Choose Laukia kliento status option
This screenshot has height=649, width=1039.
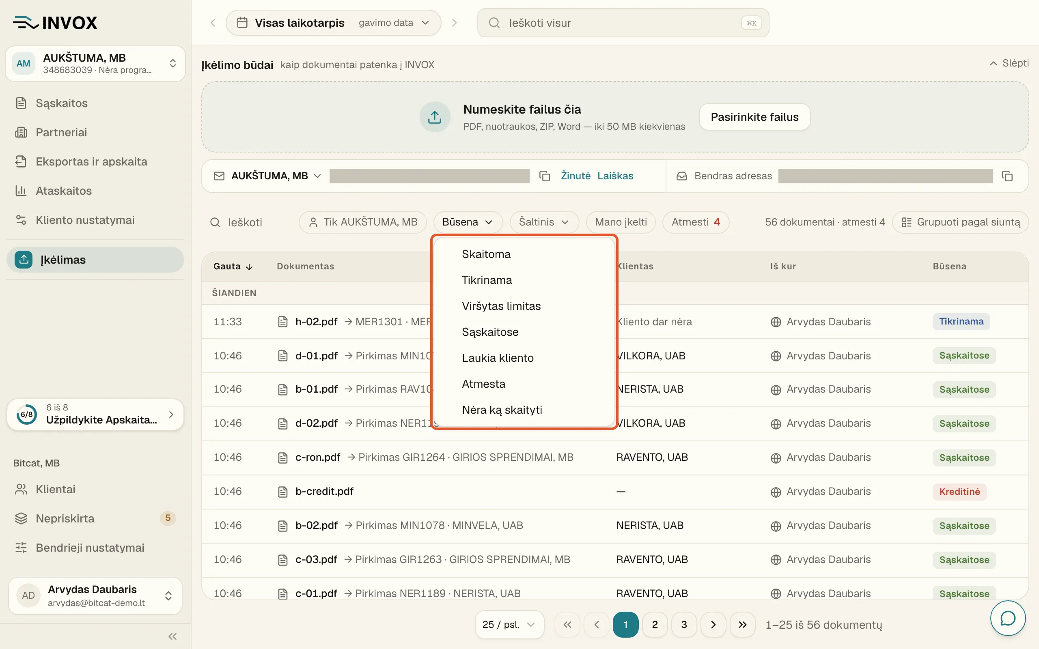[x=524, y=358]
